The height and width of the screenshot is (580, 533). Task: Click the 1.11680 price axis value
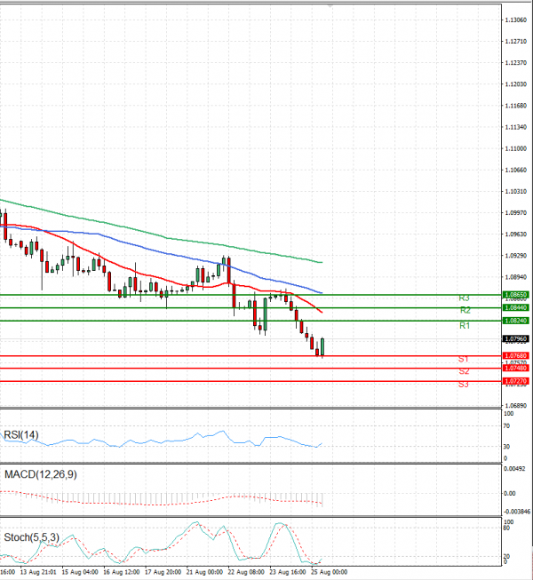tap(515, 106)
